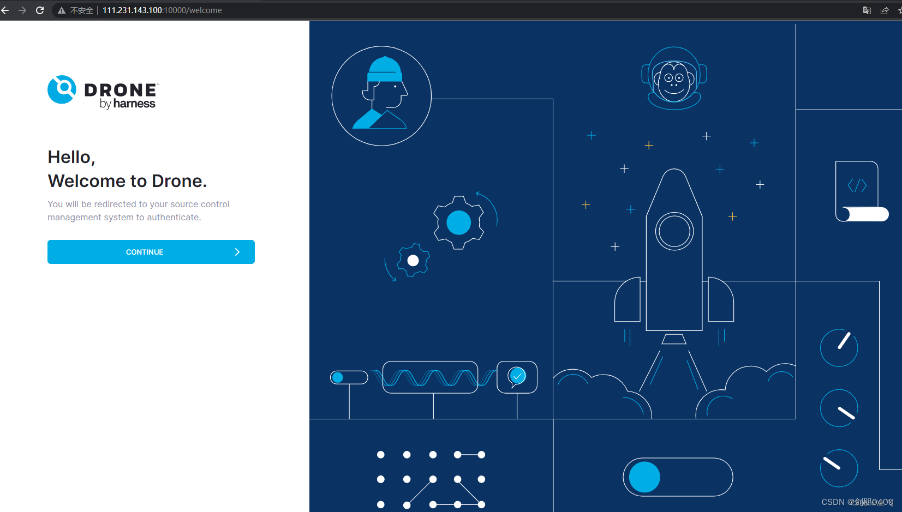Click the 'Welcome to Drone.' heading
The height and width of the screenshot is (512, 902).
[x=127, y=181]
